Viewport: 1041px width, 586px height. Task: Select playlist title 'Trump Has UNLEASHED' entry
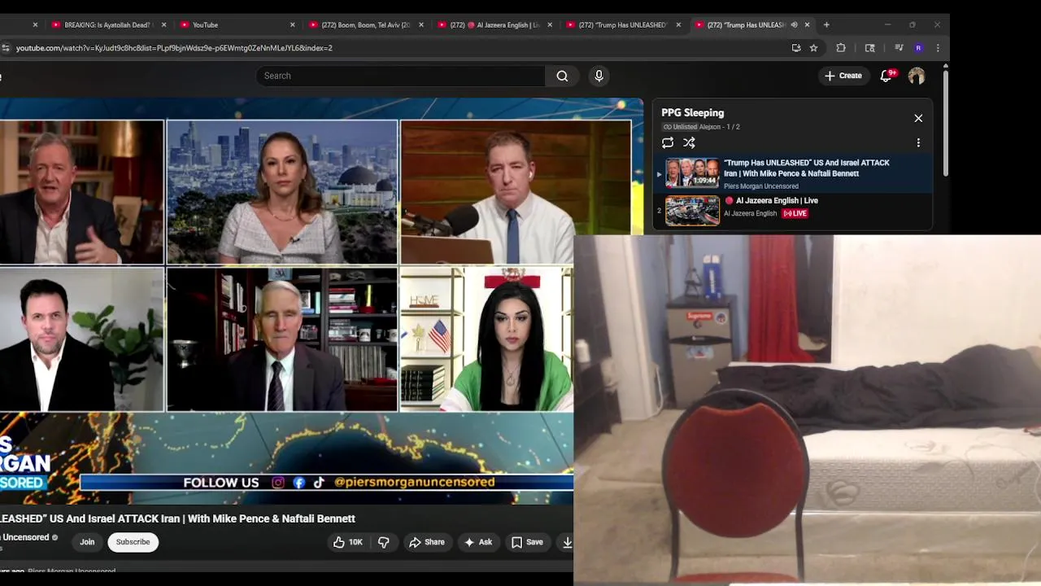(806, 168)
